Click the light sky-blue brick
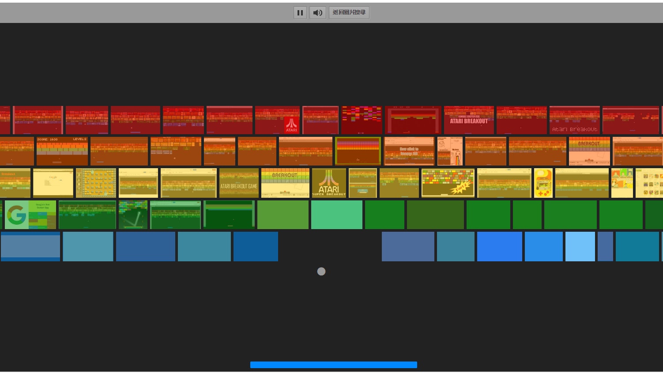 580,246
